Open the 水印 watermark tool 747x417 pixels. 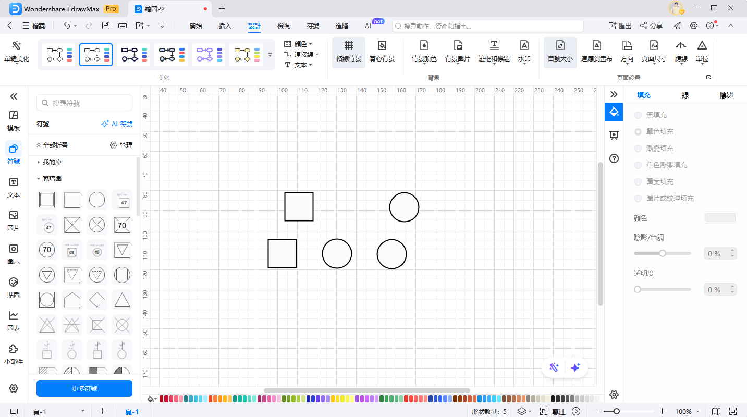[524, 52]
